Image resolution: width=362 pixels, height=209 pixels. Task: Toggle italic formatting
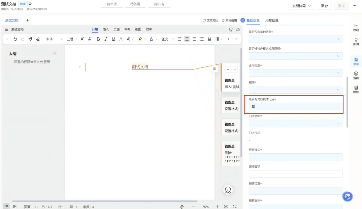pos(106,39)
